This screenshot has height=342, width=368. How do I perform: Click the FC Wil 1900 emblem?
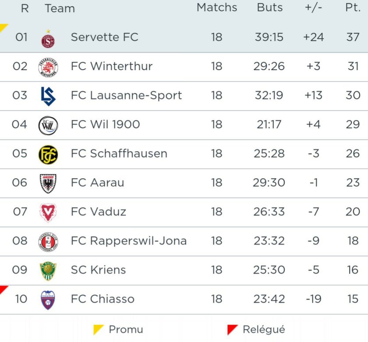(48, 125)
